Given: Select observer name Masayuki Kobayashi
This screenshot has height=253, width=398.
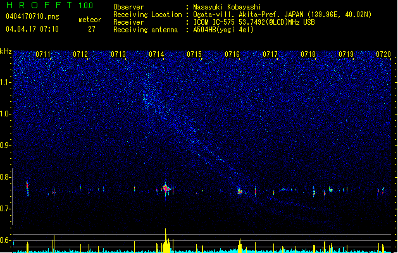Looking at the screenshot, I should (x=227, y=7).
